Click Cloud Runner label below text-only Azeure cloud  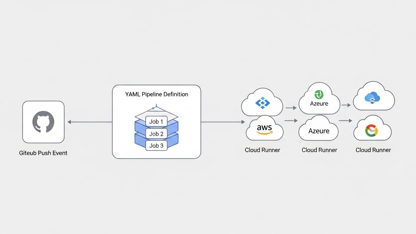point(319,150)
